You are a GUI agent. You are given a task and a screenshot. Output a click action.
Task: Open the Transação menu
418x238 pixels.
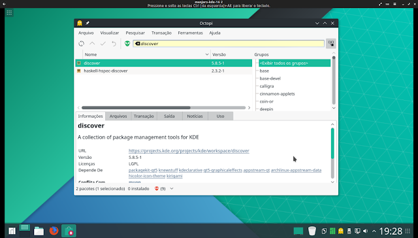161,33
